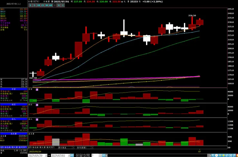This screenshot has height=157, width=238.
Task: Click the tallest volume bar in volume panel
Action: click(x=86, y=139)
